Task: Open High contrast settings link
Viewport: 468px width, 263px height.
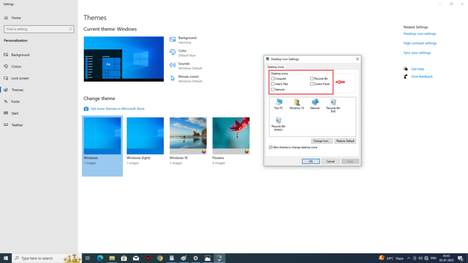Action: 420,43
